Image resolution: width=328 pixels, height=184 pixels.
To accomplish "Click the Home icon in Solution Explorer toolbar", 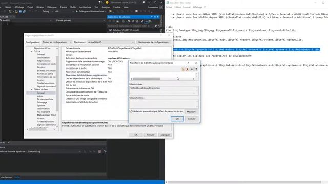I will click(x=117, y=21).
